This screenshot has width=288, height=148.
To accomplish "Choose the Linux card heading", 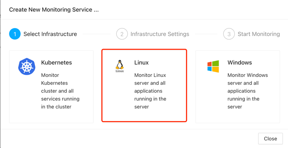I will point(141,63).
